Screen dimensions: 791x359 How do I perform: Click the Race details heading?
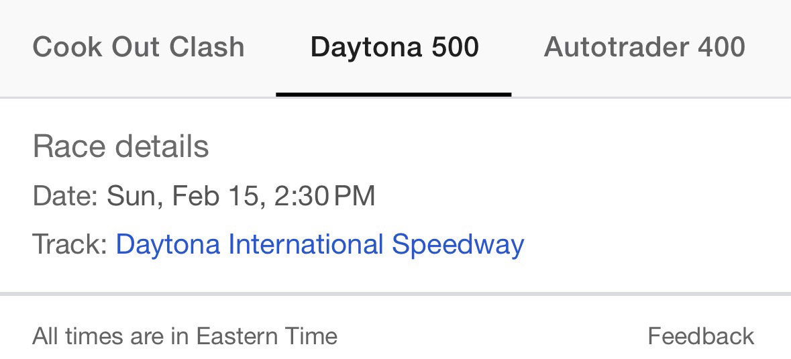[121, 146]
